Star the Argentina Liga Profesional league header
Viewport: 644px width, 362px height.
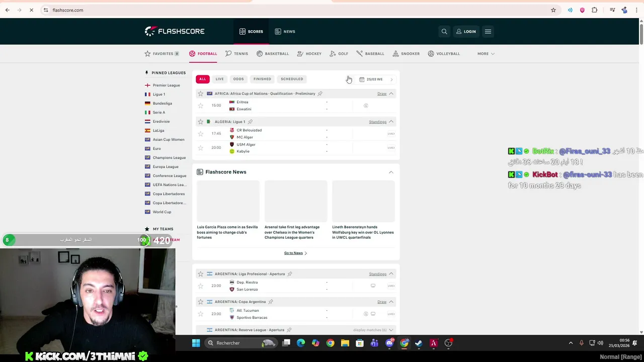pyautogui.click(x=201, y=274)
